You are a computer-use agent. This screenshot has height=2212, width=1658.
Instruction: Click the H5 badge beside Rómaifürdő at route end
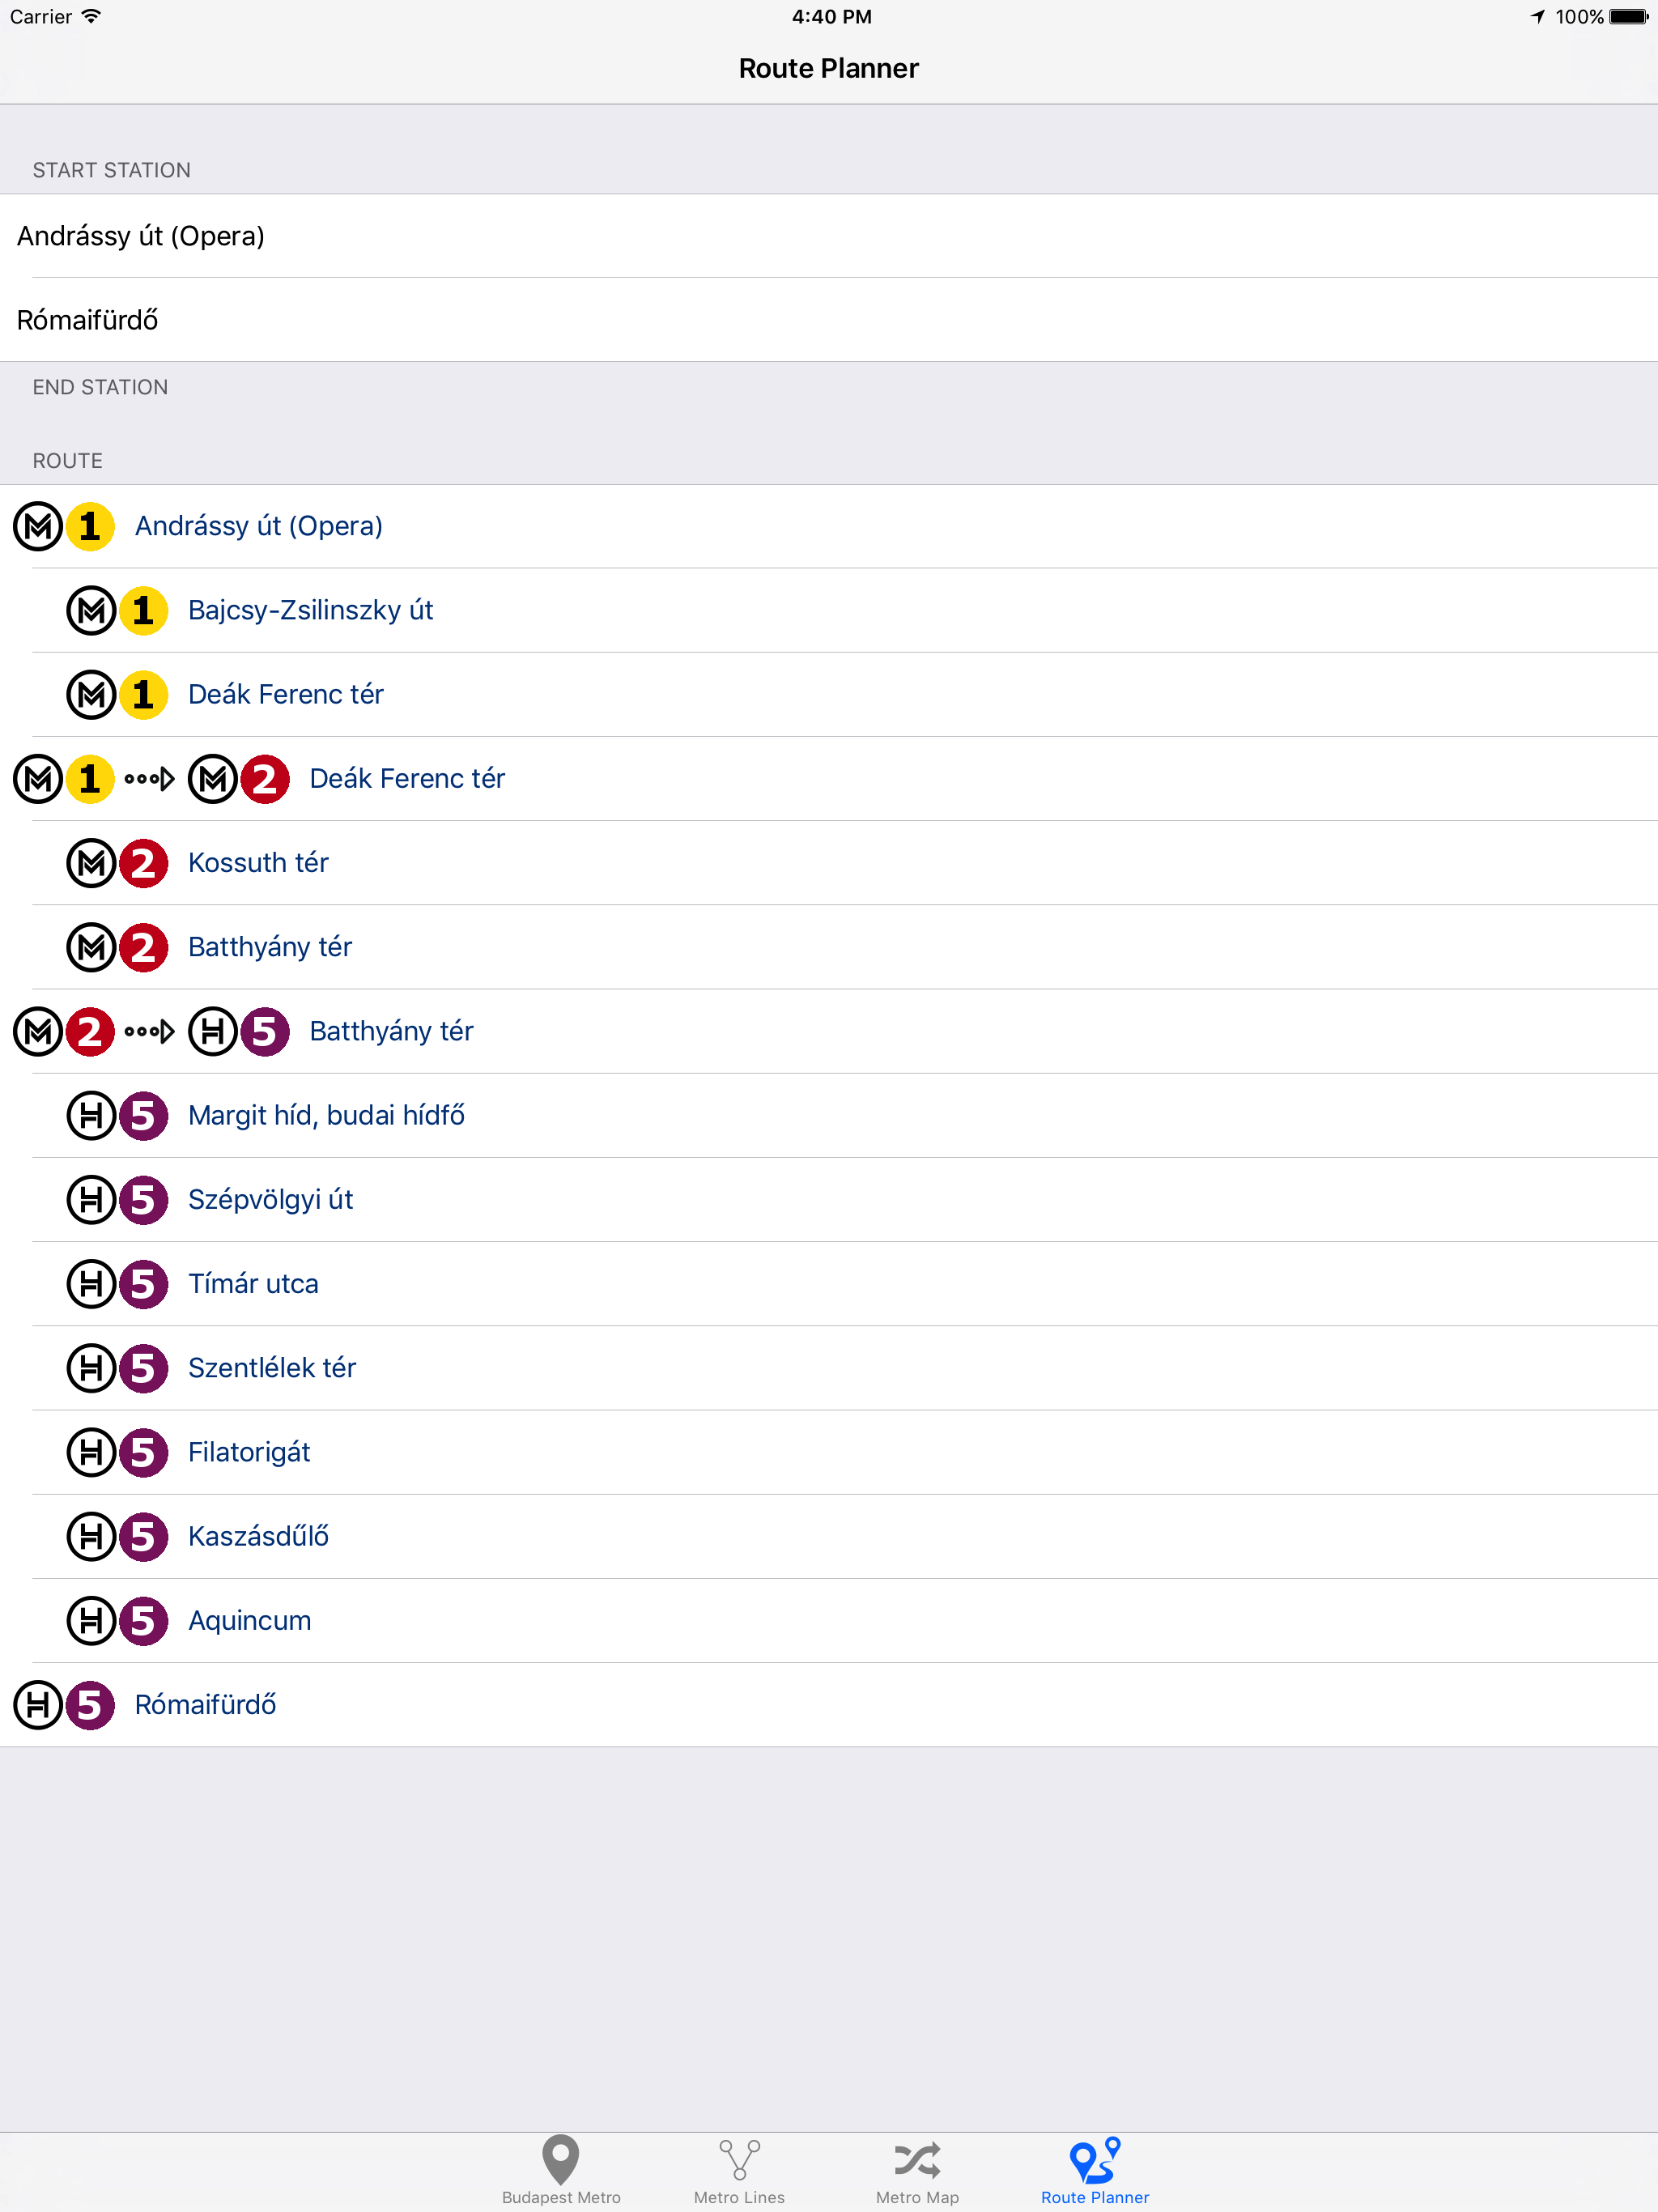[65, 1705]
